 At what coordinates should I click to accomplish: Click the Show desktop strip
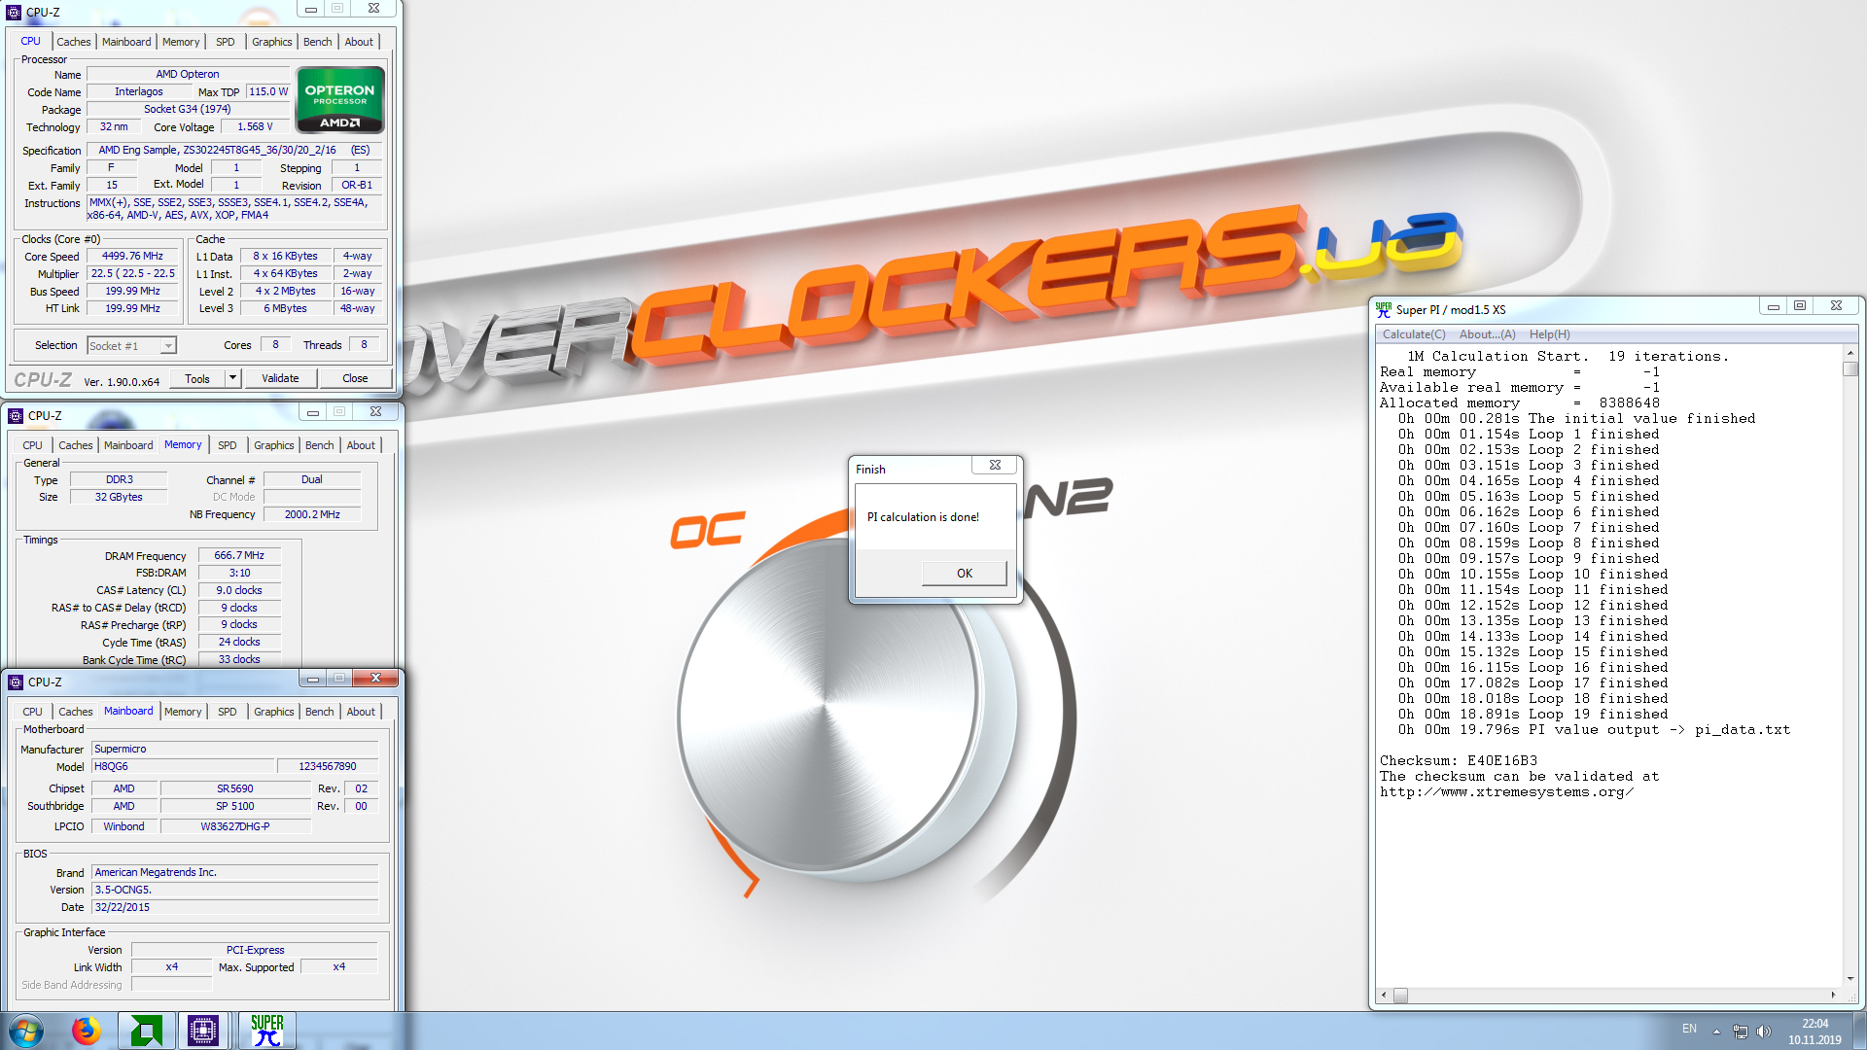(1859, 1031)
